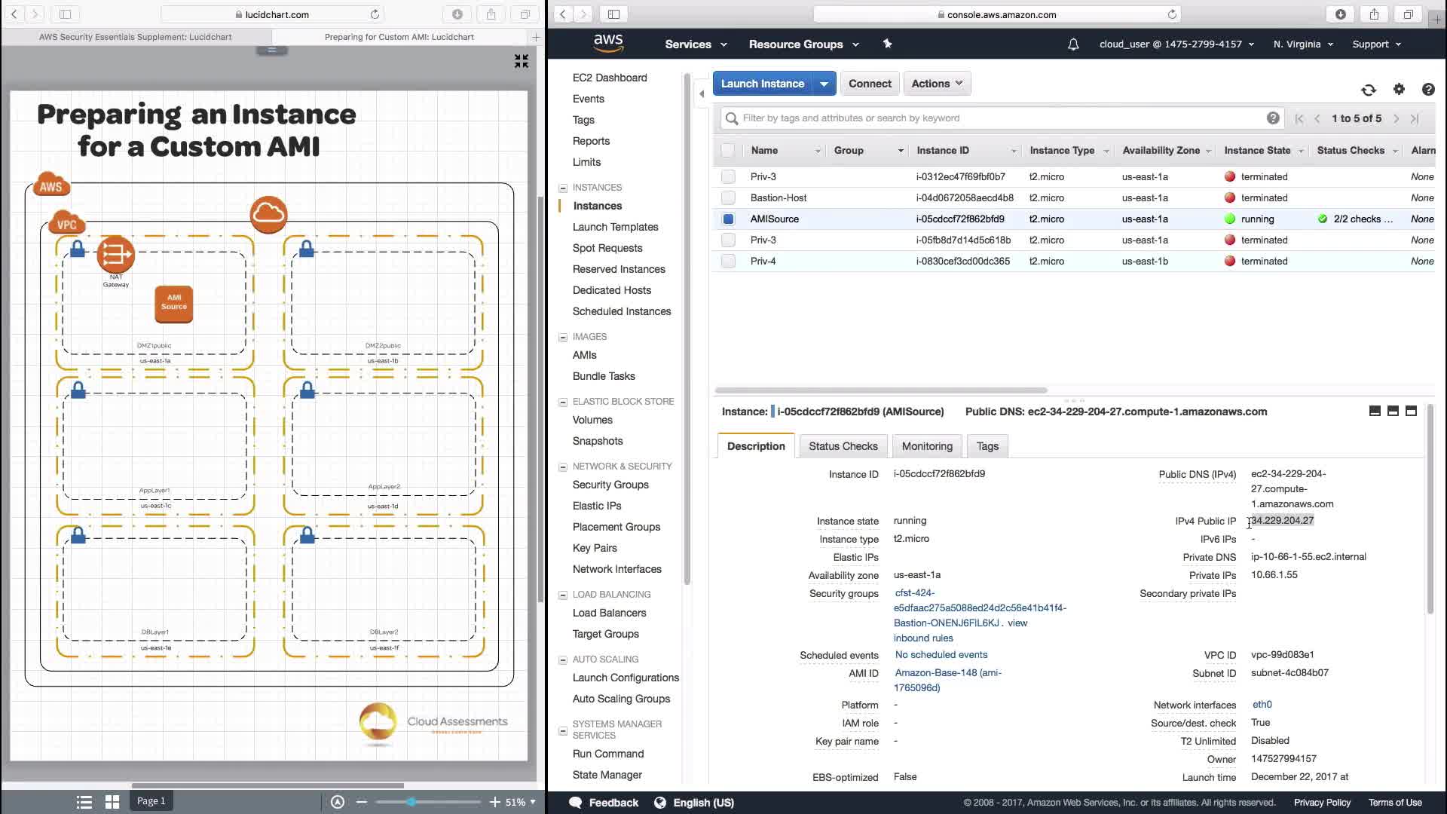Open the table settings gear icon
The width and height of the screenshot is (1447, 814).
pyautogui.click(x=1399, y=89)
